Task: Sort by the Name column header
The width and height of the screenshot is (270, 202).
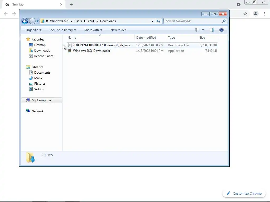Action: (100, 37)
